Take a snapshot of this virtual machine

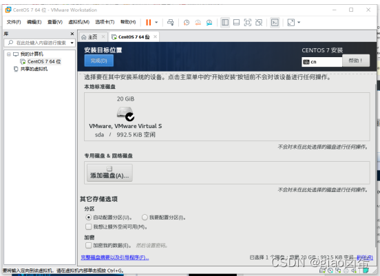187,22
